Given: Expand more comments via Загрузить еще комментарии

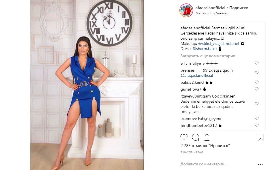Looking at the screenshot, I should click(208, 56).
